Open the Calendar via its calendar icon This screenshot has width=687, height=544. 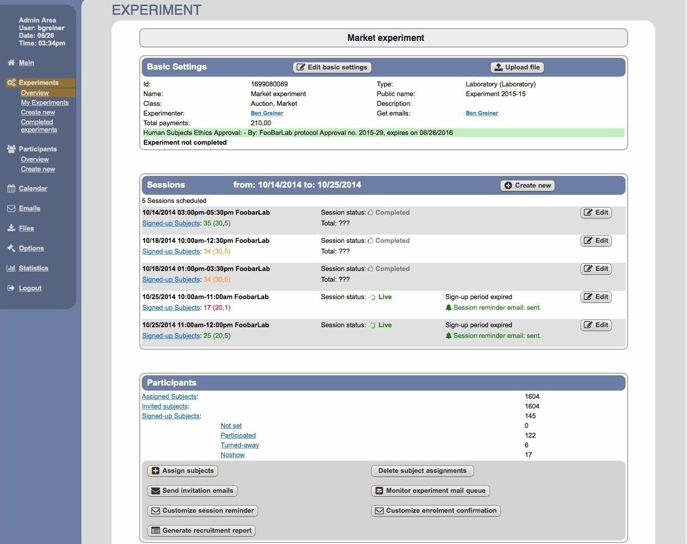coord(11,188)
